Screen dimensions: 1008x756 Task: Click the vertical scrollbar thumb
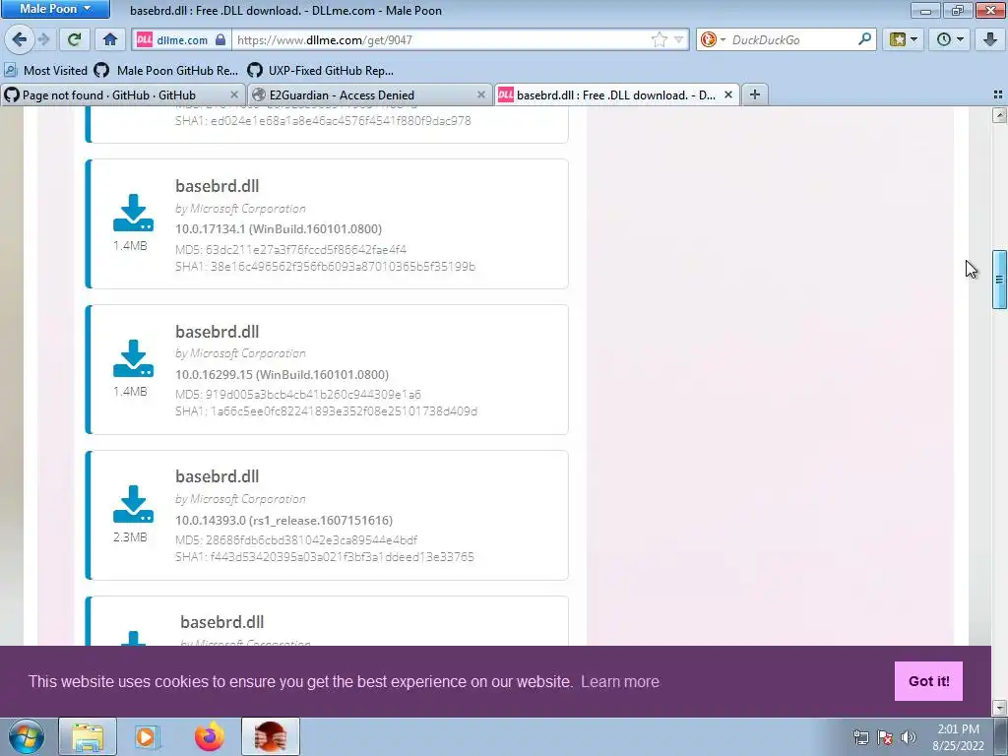[x=999, y=279]
